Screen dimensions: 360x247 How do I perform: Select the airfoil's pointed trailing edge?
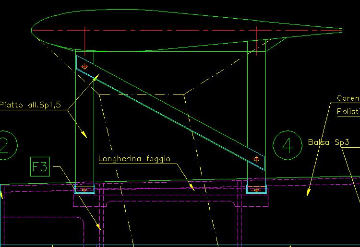tap(341, 31)
